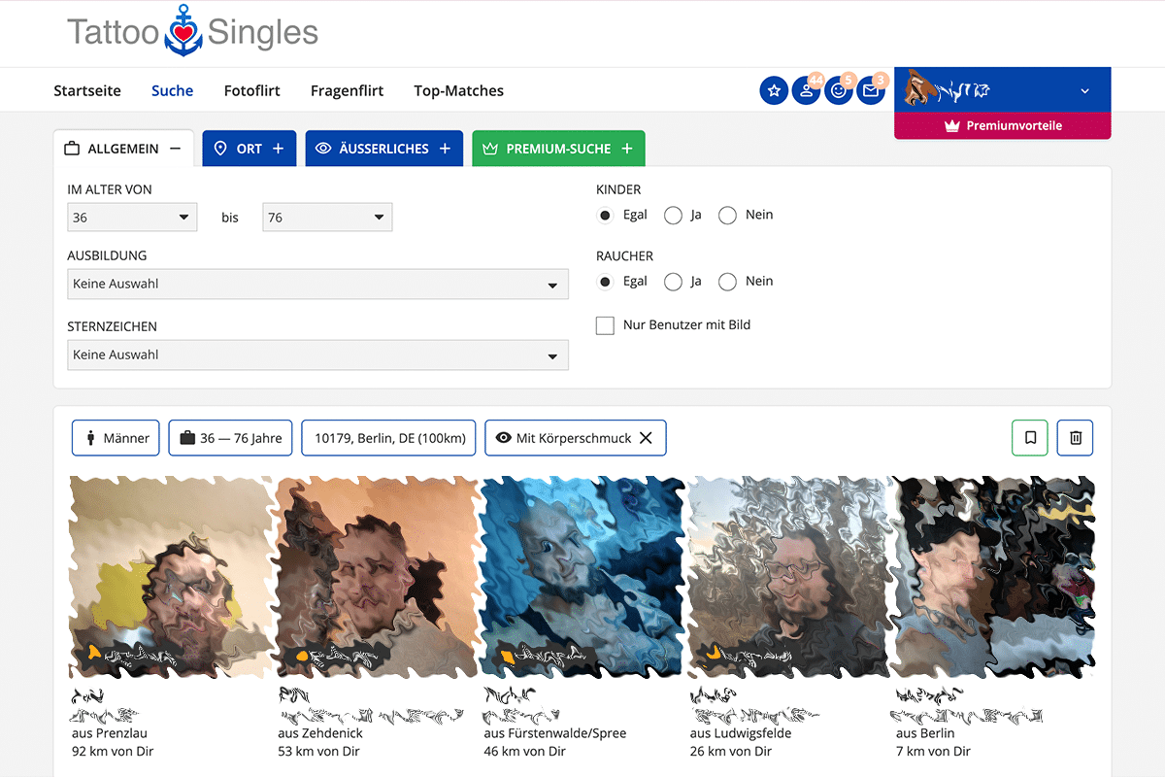Click the Premiumvorteile button
1165x777 pixels.
point(1002,125)
